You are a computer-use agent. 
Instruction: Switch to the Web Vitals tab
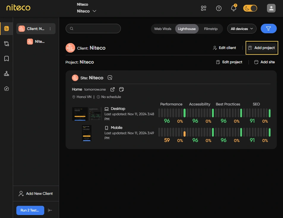(x=163, y=29)
